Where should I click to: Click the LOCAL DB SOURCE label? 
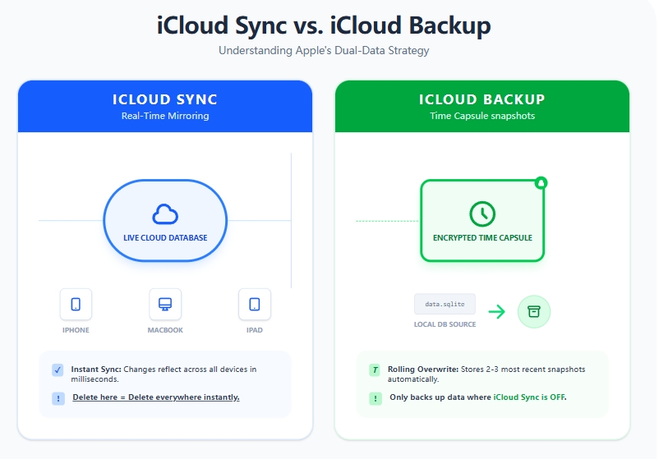pos(445,324)
